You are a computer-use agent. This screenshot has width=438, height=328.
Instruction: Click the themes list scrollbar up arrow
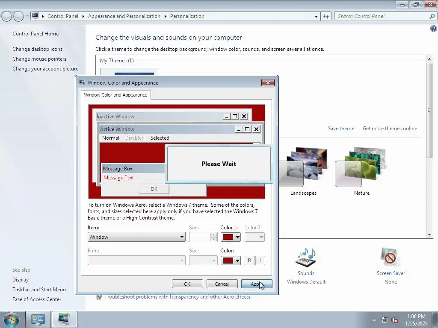[429, 59]
